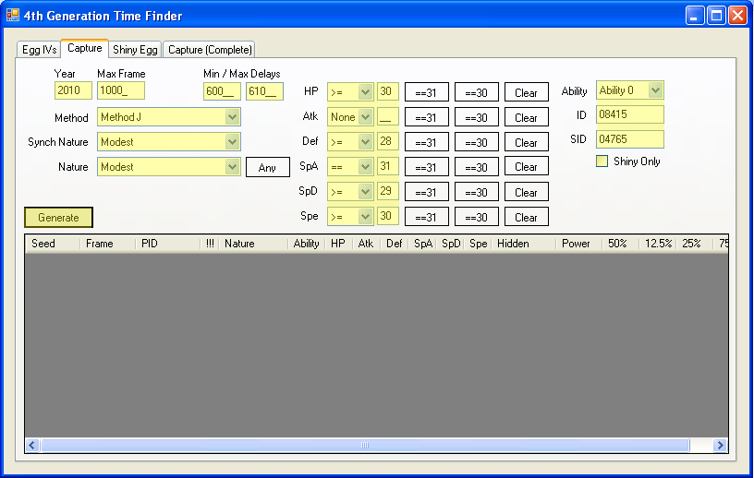Screen dimensions: 754x478
Task: Sort results by the Seed column header
Action: (x=43, y=244)
